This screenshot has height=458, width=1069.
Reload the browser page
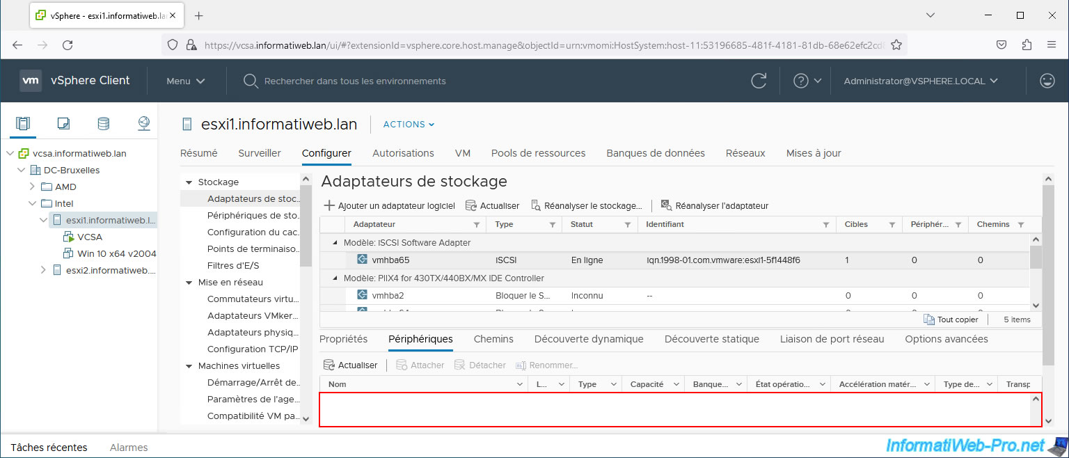68,45
